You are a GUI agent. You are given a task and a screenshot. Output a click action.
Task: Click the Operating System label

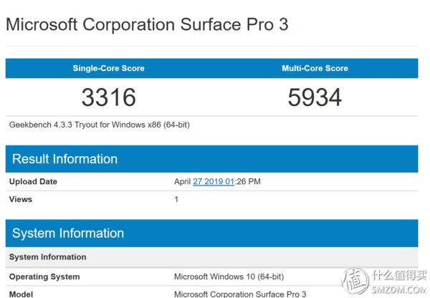44,277
